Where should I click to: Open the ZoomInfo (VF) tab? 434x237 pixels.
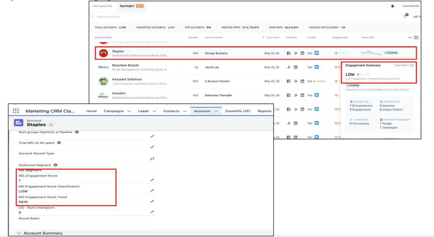[237, 111]
